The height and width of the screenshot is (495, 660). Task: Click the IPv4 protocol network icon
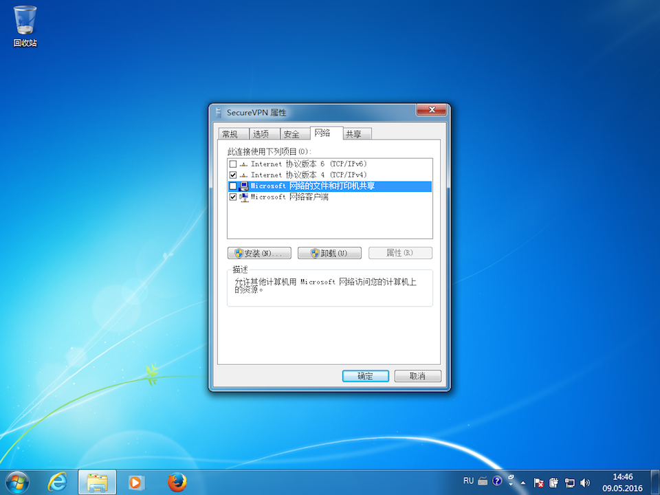[x=243, y=175]
